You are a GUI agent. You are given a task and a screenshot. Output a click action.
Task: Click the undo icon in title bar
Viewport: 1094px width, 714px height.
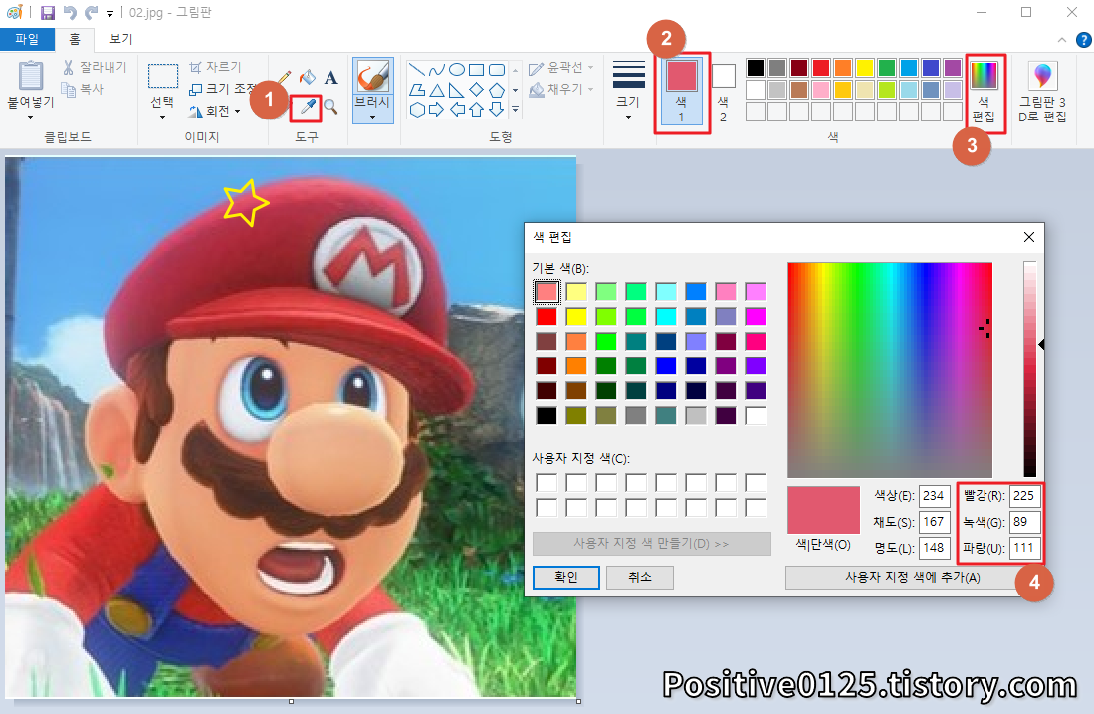coord(69,13)
